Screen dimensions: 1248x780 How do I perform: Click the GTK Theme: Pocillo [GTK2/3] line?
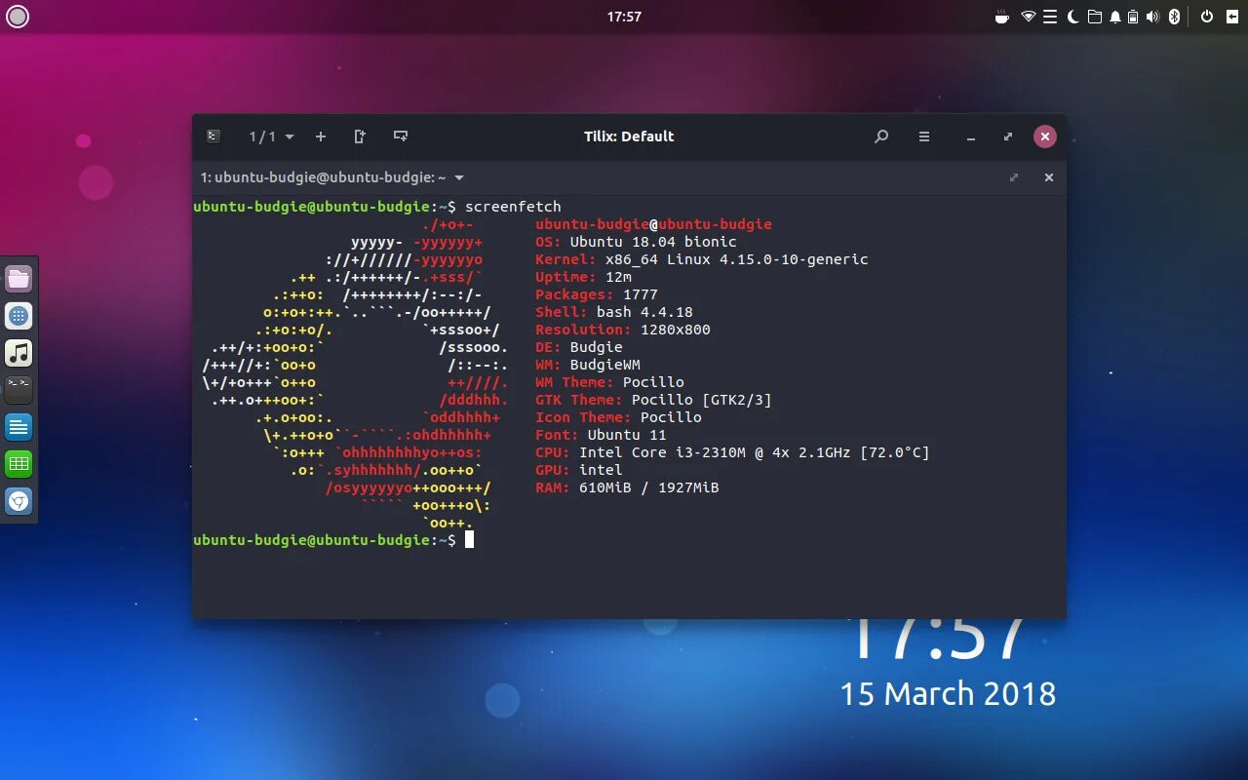click(x=653, y=400)
